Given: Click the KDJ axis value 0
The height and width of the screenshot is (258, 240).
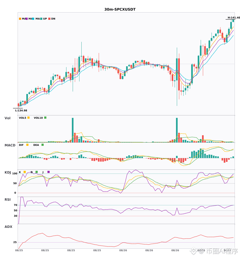Looking at the screenshot, I should pyautogui.click(x=15, y=193).
